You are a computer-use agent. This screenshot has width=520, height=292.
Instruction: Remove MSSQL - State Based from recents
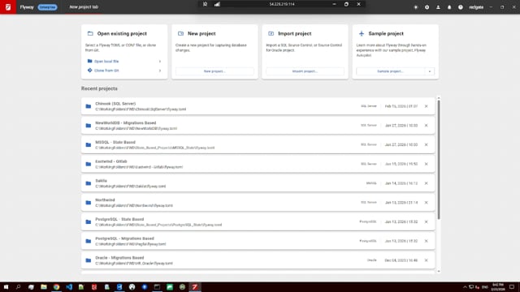point(426,144)
